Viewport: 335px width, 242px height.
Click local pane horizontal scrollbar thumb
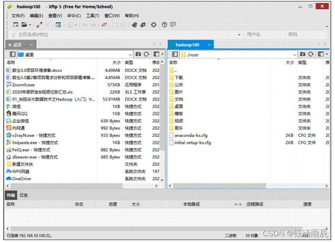pos(67,186)
